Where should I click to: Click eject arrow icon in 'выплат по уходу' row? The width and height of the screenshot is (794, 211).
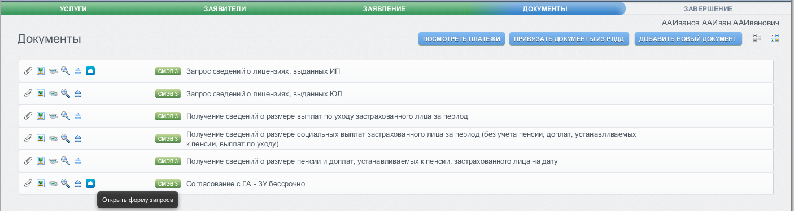78,116
